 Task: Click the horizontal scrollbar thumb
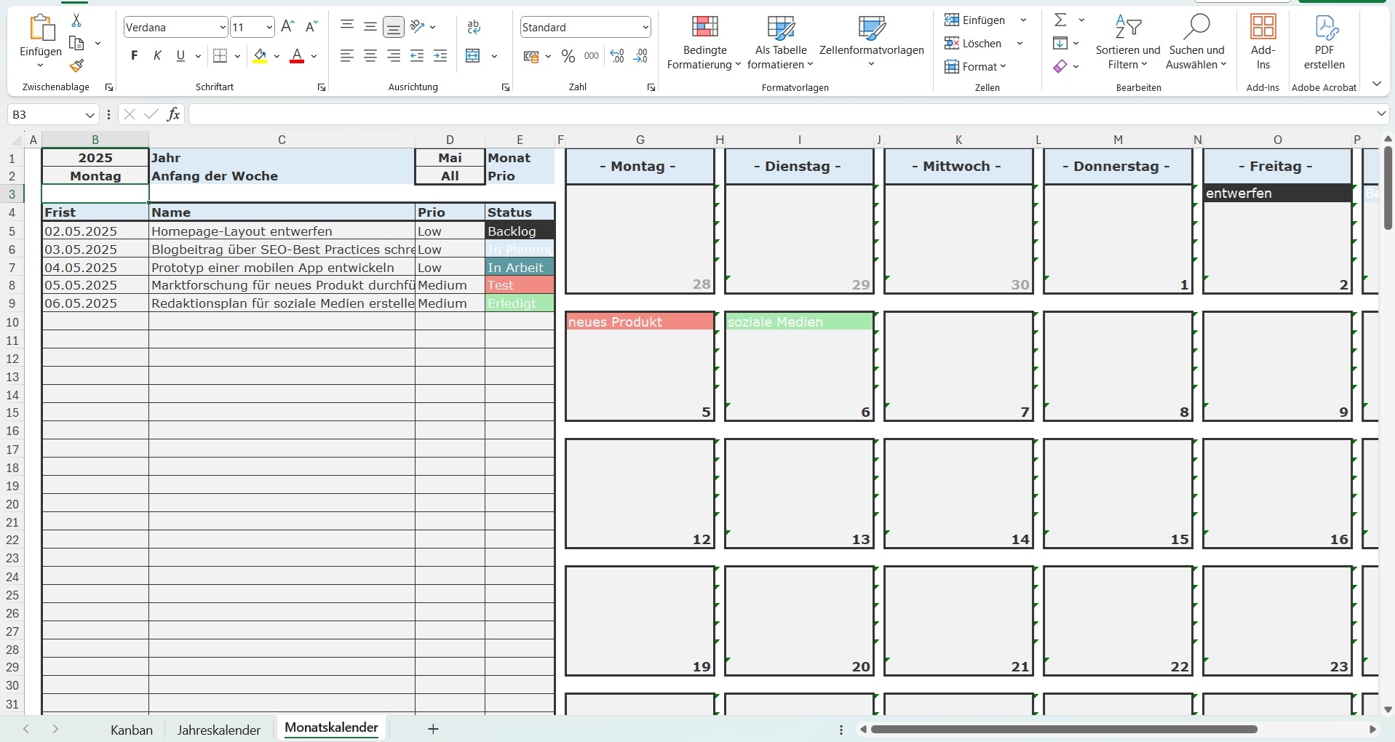pos(1064,729)
